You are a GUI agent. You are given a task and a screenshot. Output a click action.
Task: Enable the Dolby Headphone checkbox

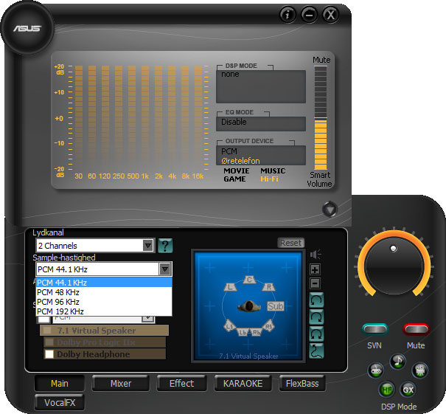coord(49,354)
